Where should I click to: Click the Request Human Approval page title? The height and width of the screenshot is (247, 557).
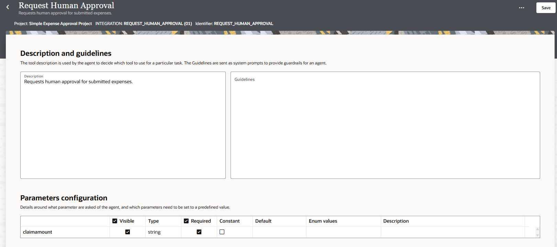point(66,5)
